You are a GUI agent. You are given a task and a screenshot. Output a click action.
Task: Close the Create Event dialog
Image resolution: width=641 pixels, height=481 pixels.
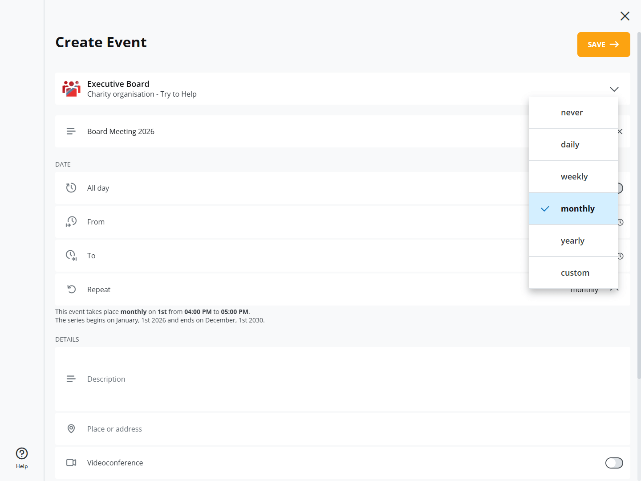(x=625, y=16)
